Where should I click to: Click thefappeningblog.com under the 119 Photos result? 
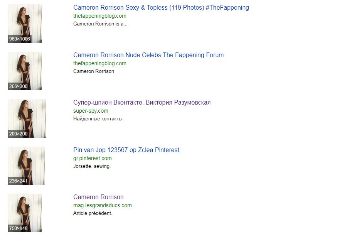click(x=99, y=16)
